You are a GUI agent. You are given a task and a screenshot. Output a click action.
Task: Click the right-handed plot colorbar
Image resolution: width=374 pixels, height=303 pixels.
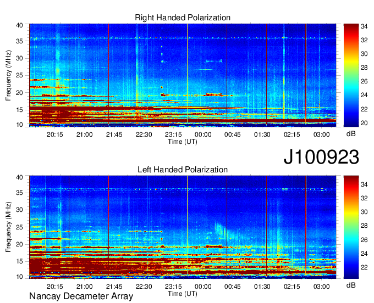[x=351, y=75]
